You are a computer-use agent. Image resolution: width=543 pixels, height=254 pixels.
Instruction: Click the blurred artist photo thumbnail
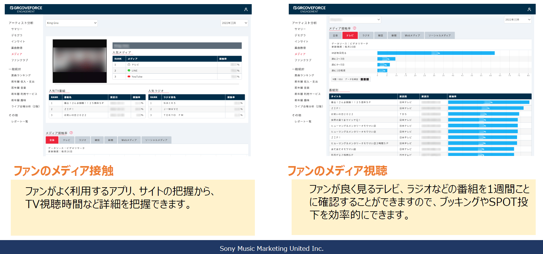[x=79, y=61]
